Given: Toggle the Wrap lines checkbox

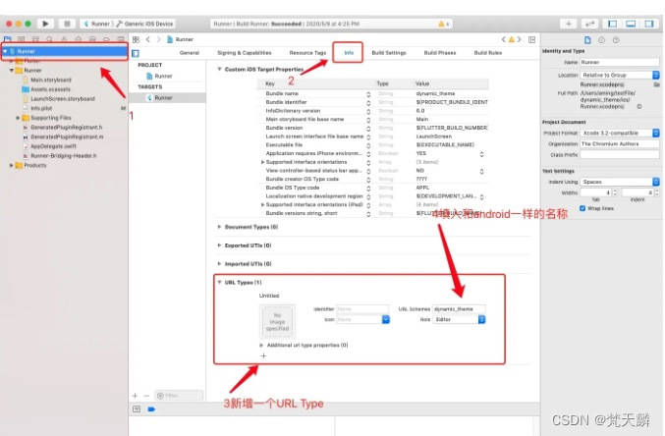Looking at the screenshot, I should coord(582,208).
